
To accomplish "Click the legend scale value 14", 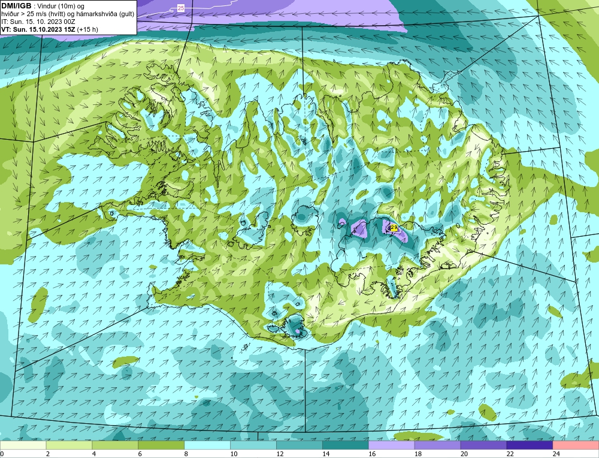I will tap(326, 454).
